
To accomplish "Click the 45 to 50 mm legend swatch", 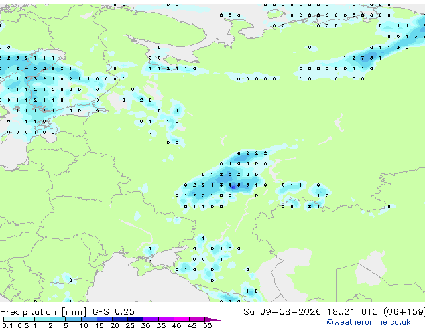I will (197, 319).
